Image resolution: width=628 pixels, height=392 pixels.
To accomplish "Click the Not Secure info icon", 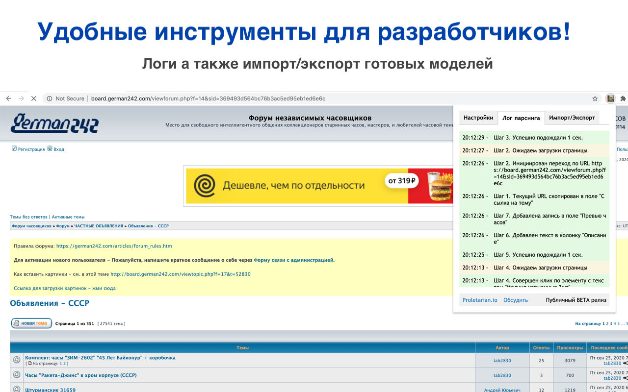I will 49,98.
